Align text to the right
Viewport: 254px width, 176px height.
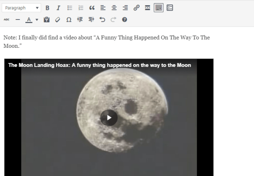pyautogui.click(x=125, y=8)
